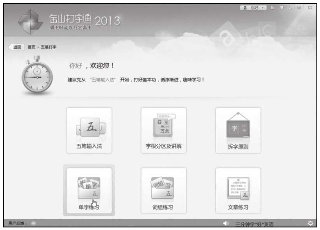Go to 首页 in the breadcrumb
This screenshot has width=320, height=230.
tap(31, 47)
